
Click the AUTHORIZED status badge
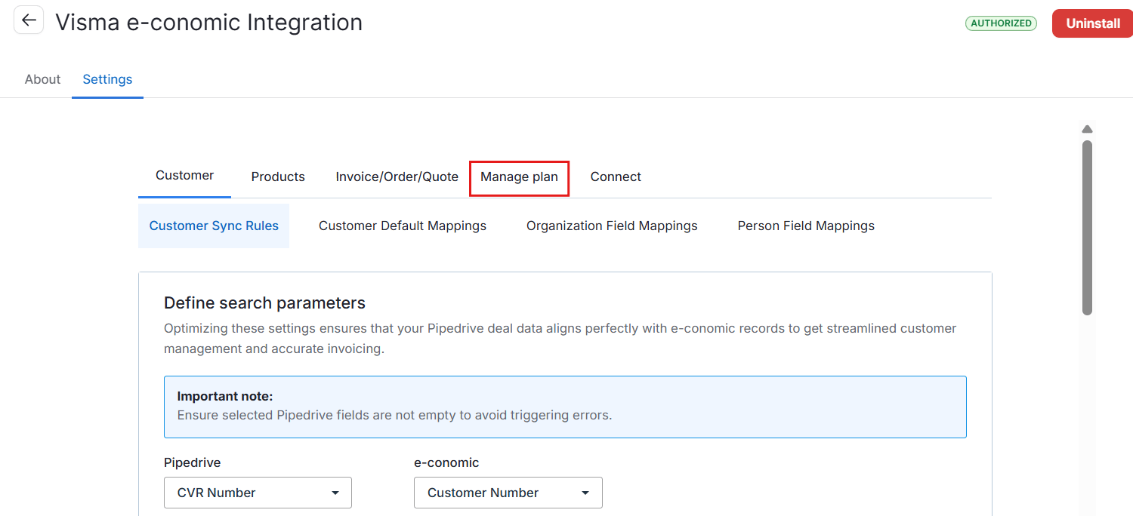tap(1001, 23)
